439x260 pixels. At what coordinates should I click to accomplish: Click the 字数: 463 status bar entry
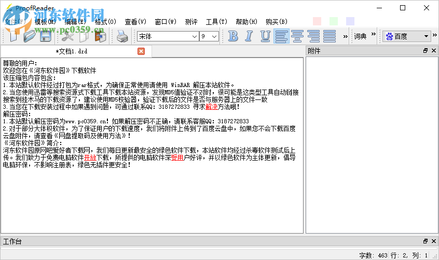[373, 255]
